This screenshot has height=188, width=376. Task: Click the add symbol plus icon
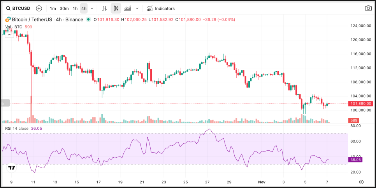[39, 8]
